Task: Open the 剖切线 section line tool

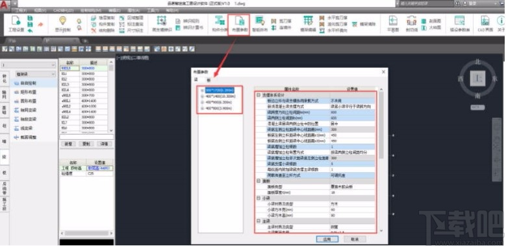Action: pyautogui.click(x=411, y=24)
